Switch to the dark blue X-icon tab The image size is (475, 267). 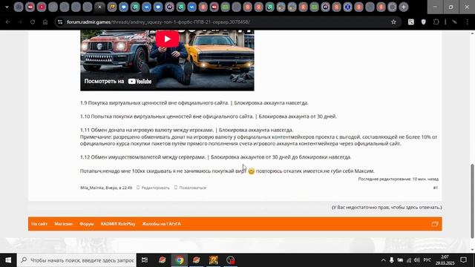pos(347,7)
